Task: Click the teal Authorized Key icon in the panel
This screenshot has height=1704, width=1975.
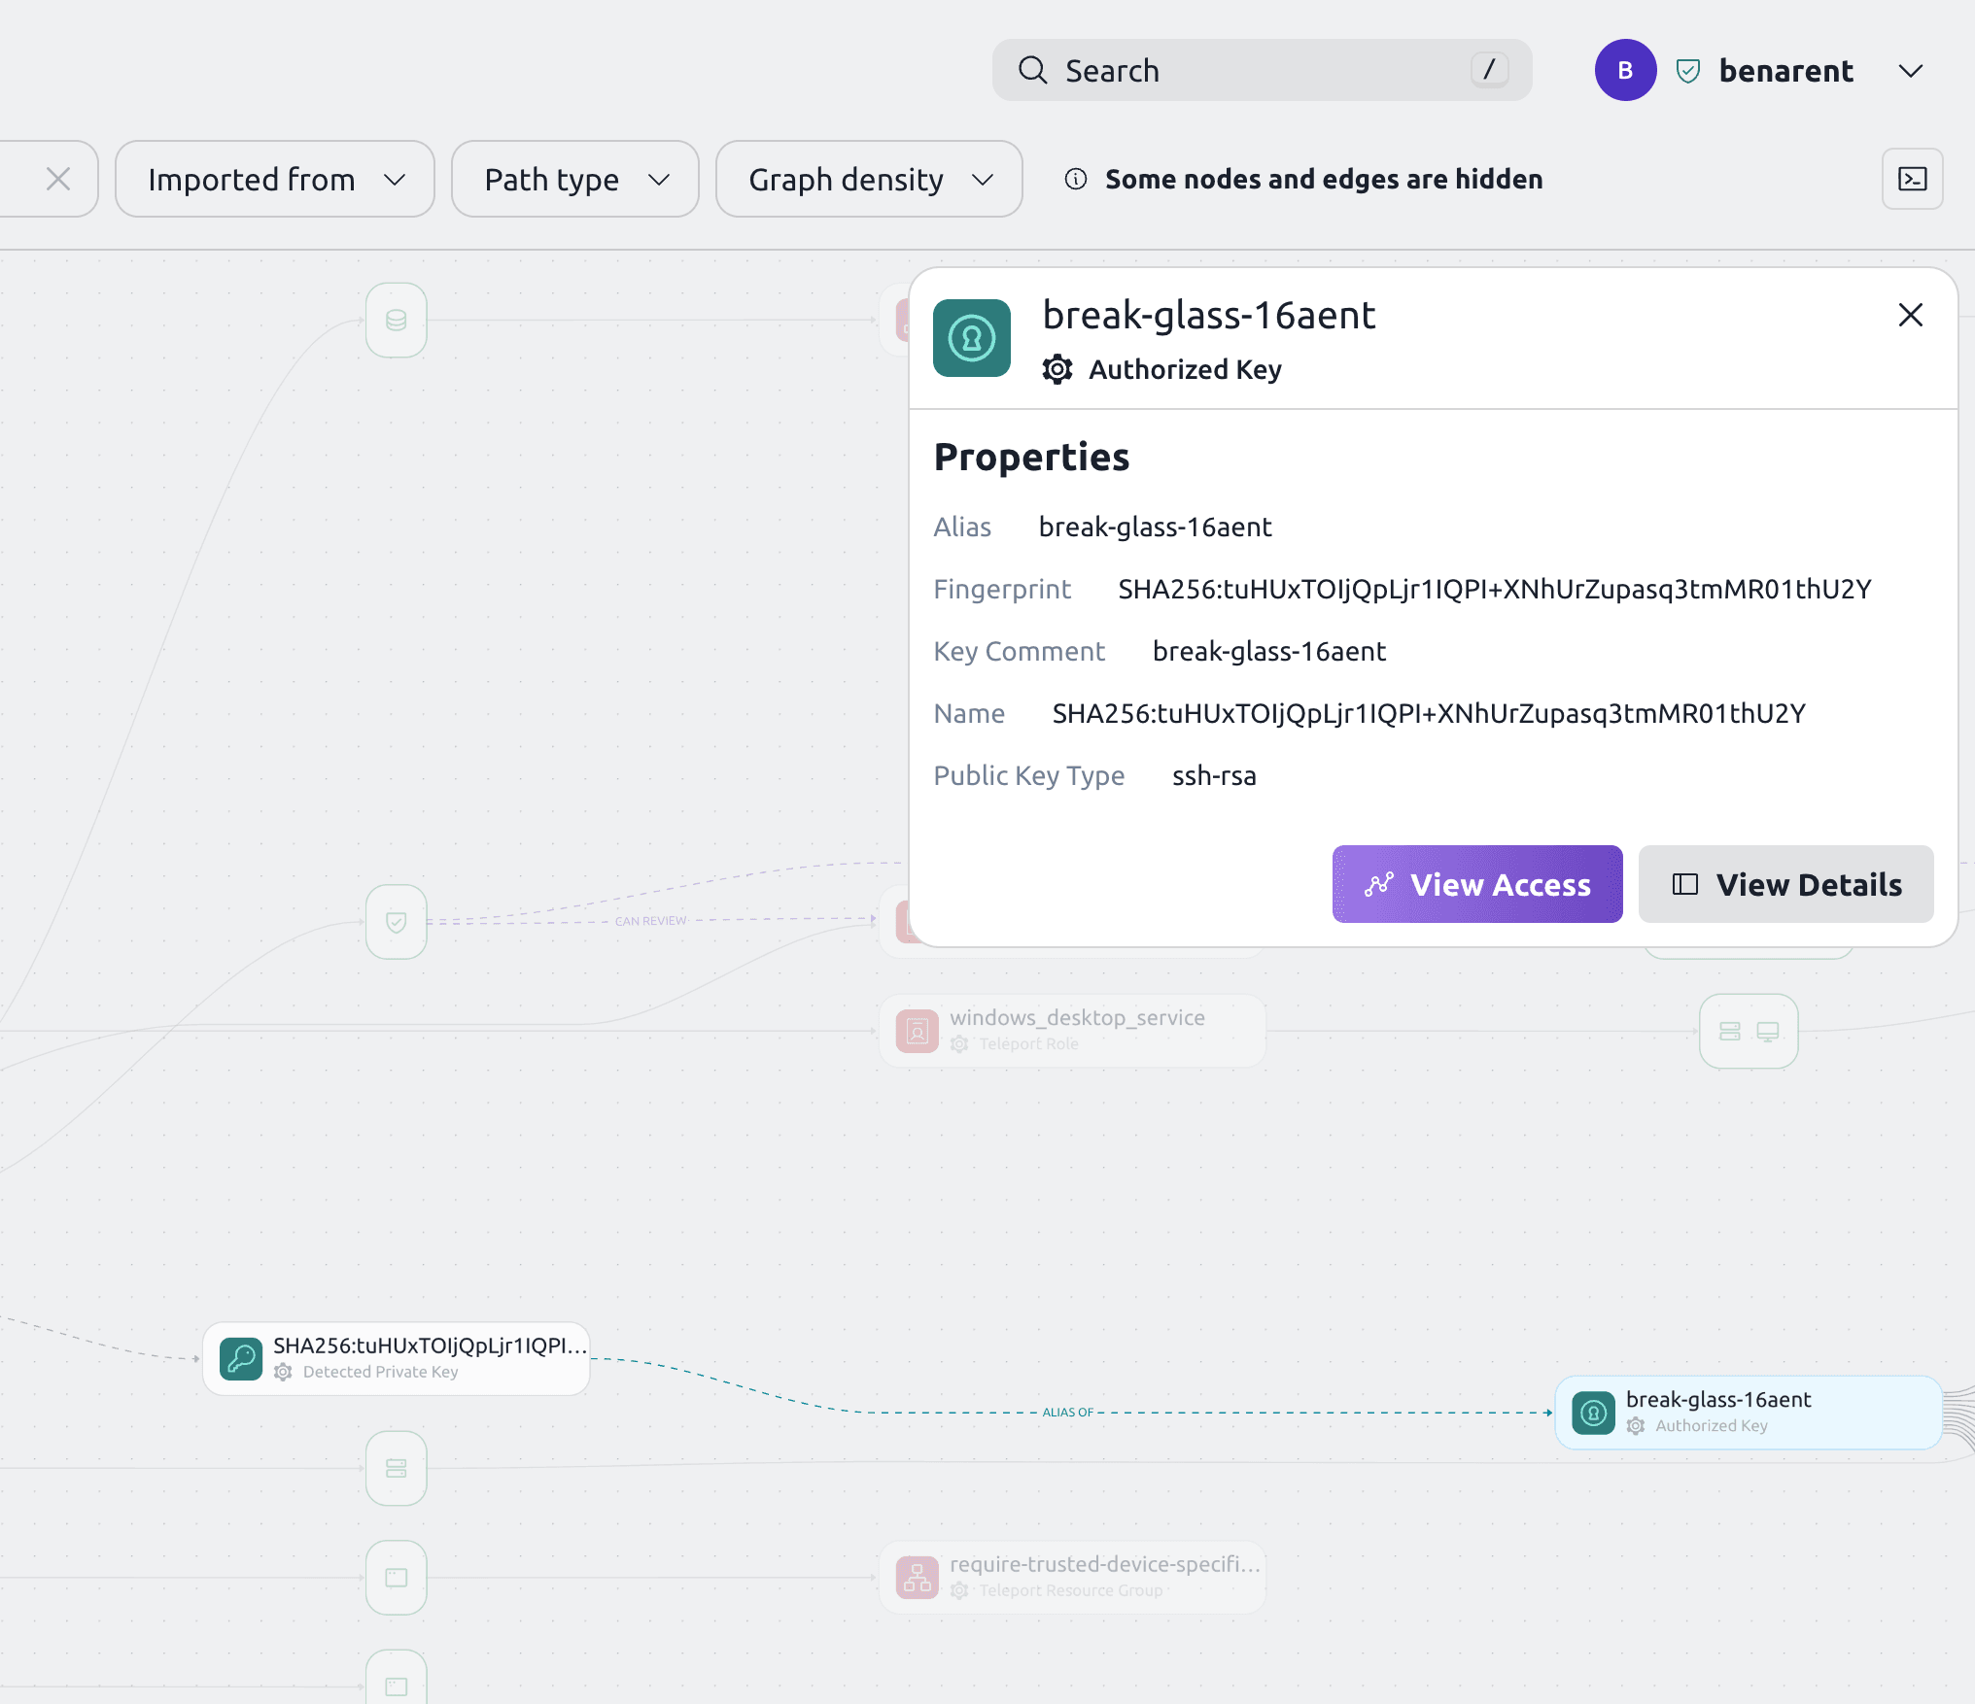Action: pos(971,338)
